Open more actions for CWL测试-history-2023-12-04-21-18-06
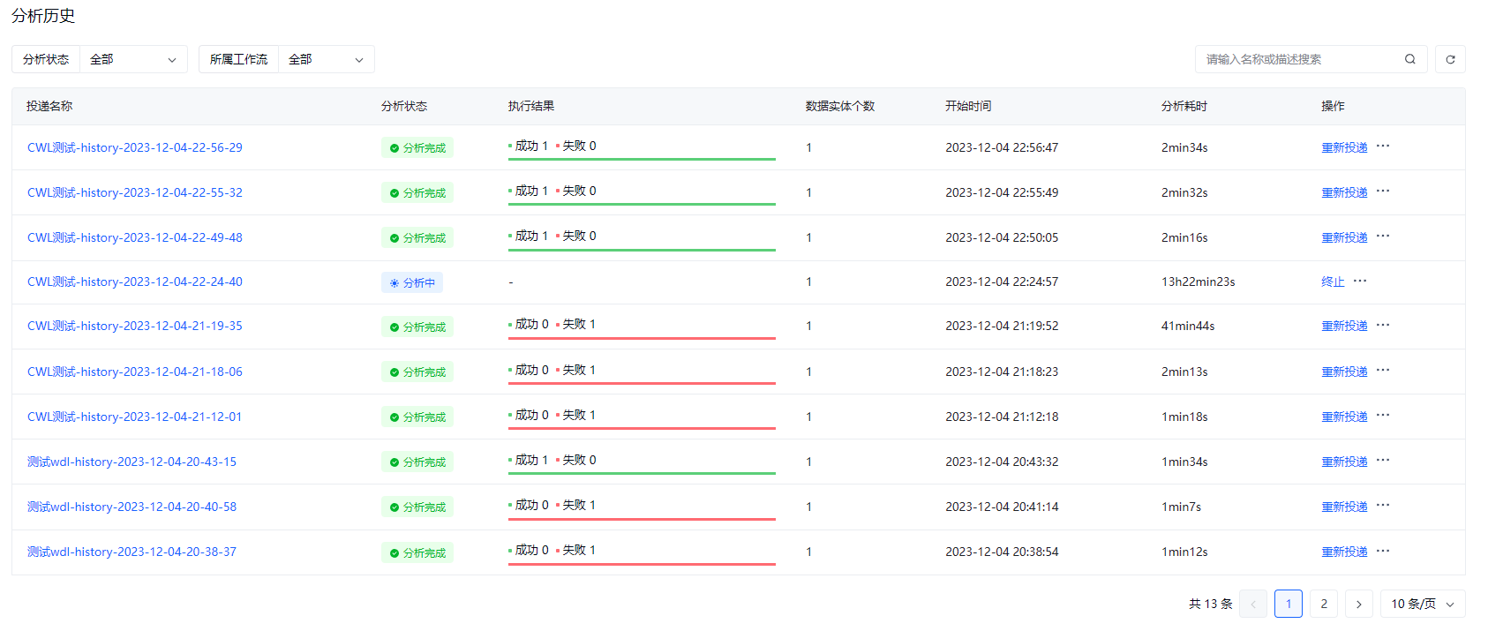The height and width of the screenshot is (631, 1488). point(1383,372)
